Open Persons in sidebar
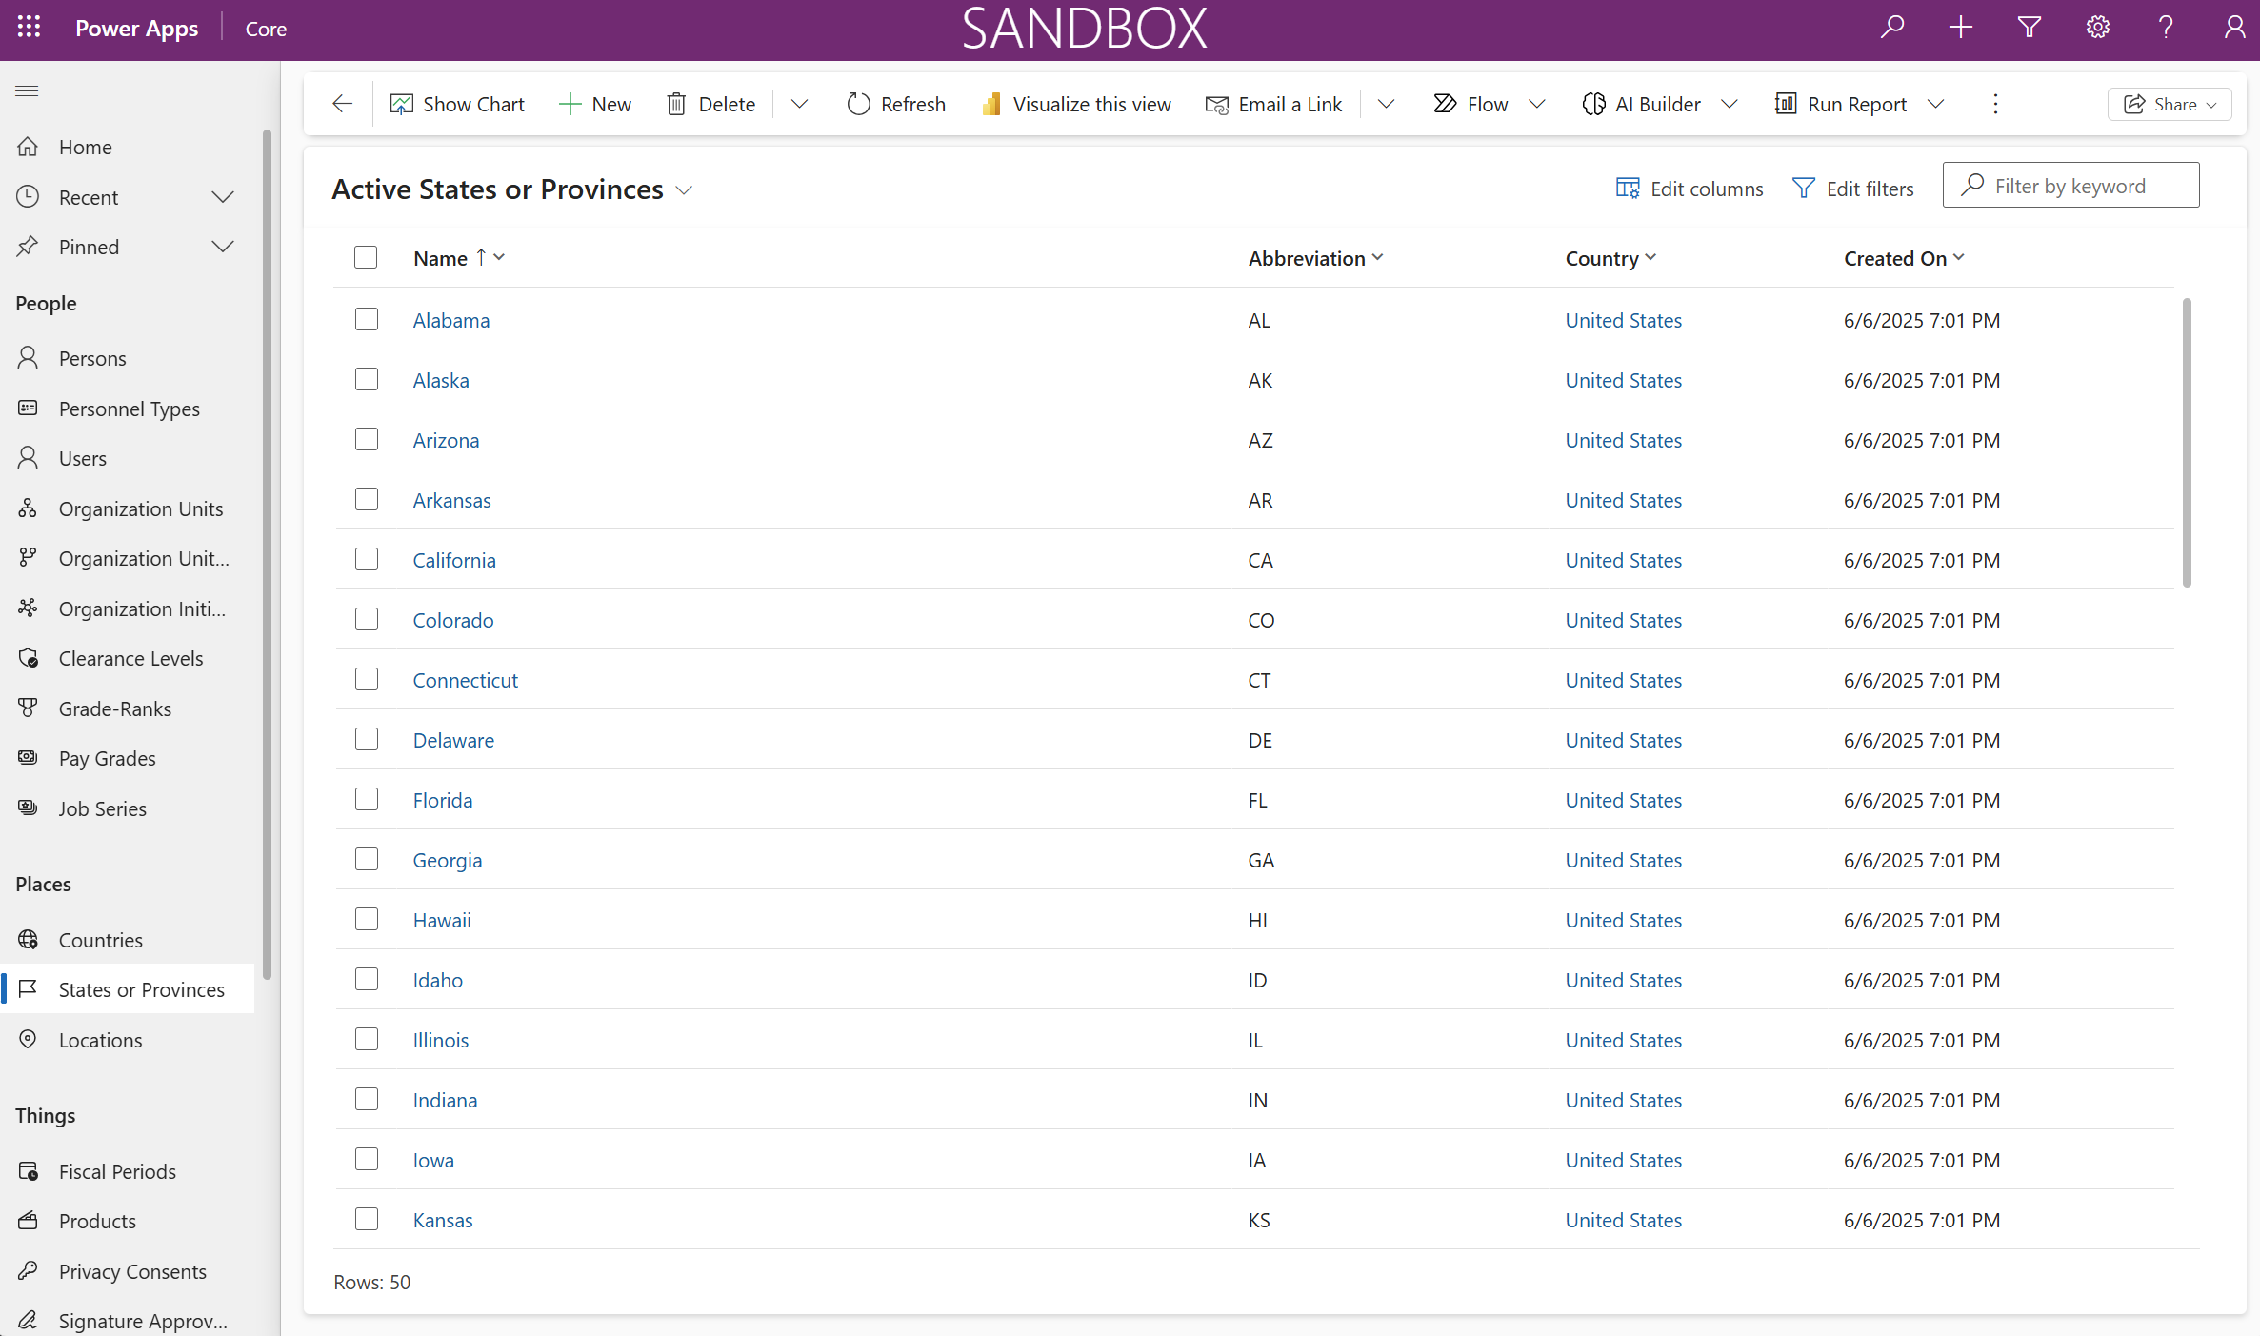The width and height of the screenshot is (2260, 1336). click(x=128, y=358)
